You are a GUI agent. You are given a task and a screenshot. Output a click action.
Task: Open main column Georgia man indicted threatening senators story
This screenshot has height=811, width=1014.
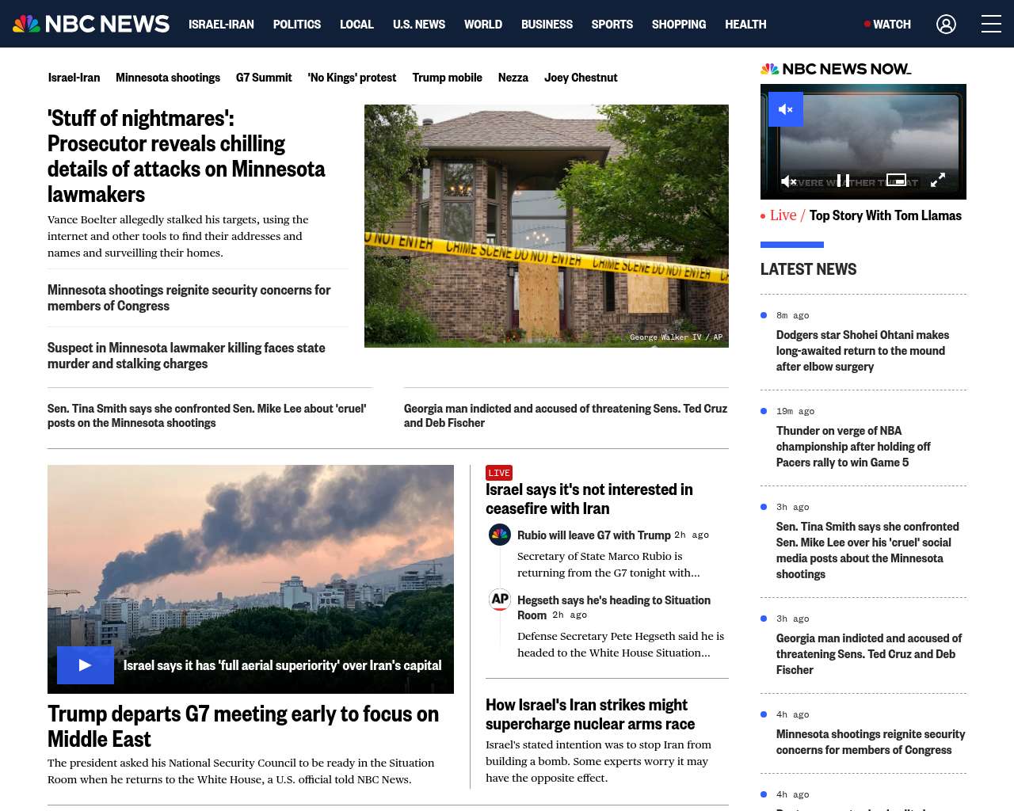[566, 416]
